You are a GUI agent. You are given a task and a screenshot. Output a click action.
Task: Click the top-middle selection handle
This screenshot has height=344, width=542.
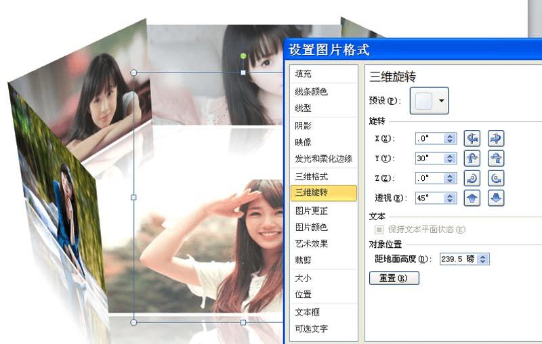pos(243,72)
